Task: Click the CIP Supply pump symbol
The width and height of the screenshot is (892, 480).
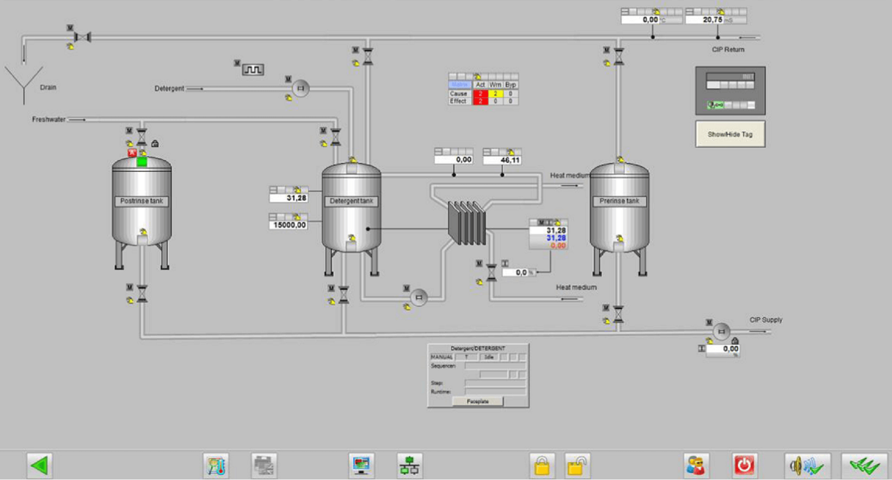Action: pyautogui.click(x=721, y=332)
